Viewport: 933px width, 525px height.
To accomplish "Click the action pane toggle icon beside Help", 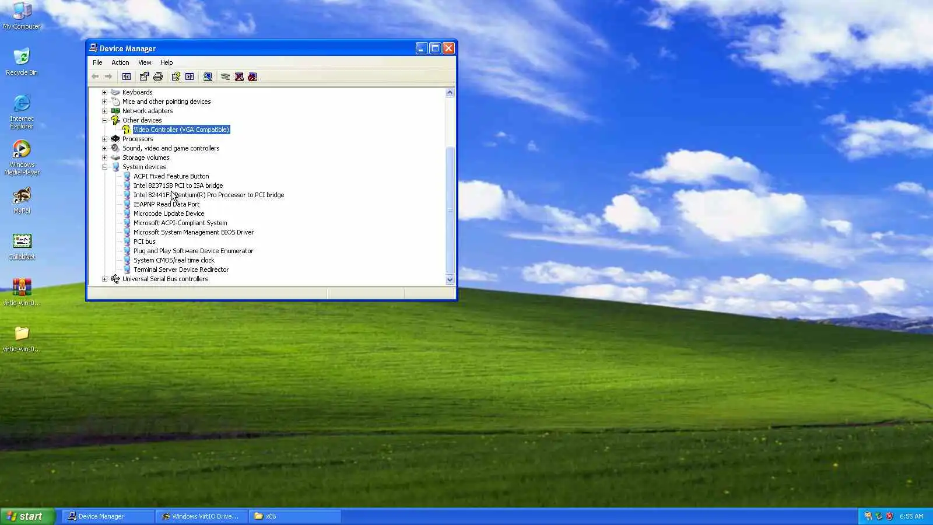I will point(190,76).
